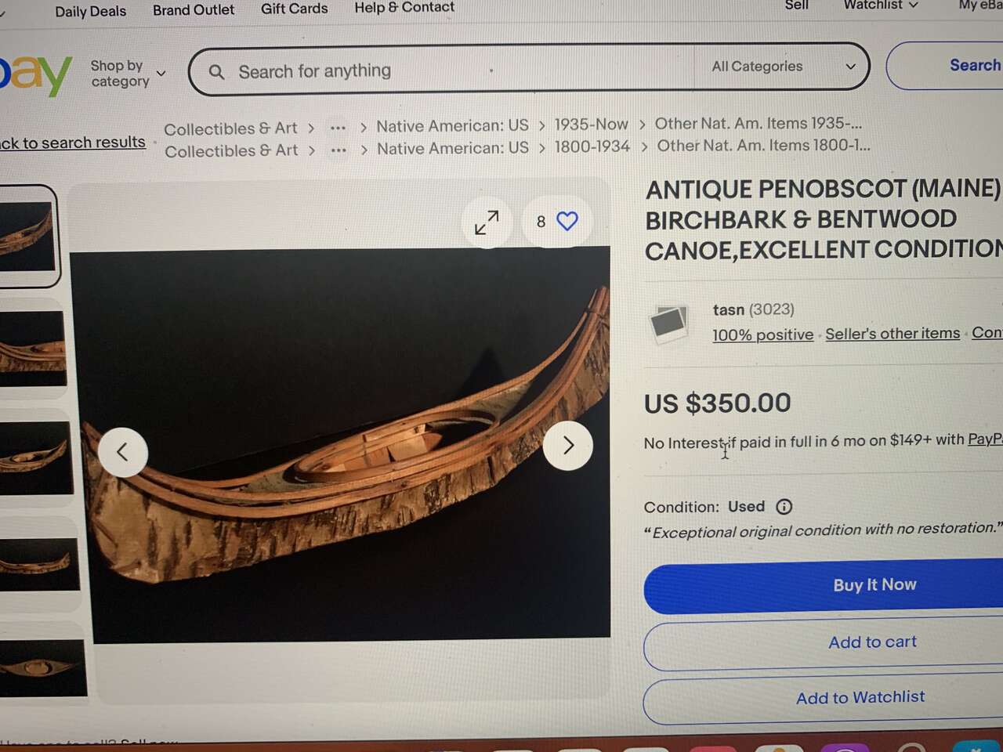The height and width of the screenshot is (752, 1003).
Task: Go to Gift Cards
Action: (x=295, y=9)
